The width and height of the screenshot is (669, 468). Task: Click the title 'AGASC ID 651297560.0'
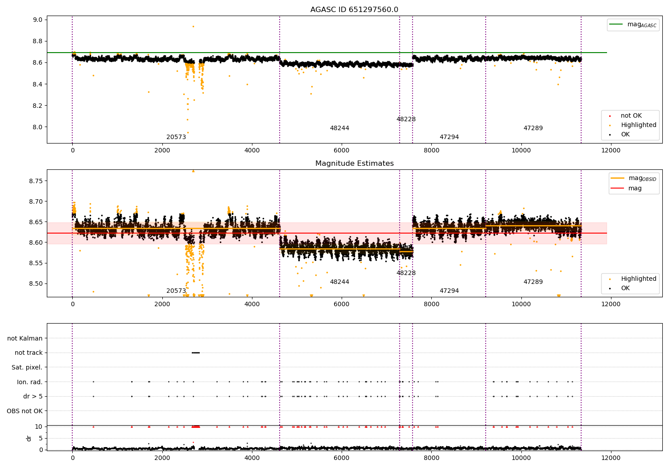pyautogui.click(x=354, y=10)
